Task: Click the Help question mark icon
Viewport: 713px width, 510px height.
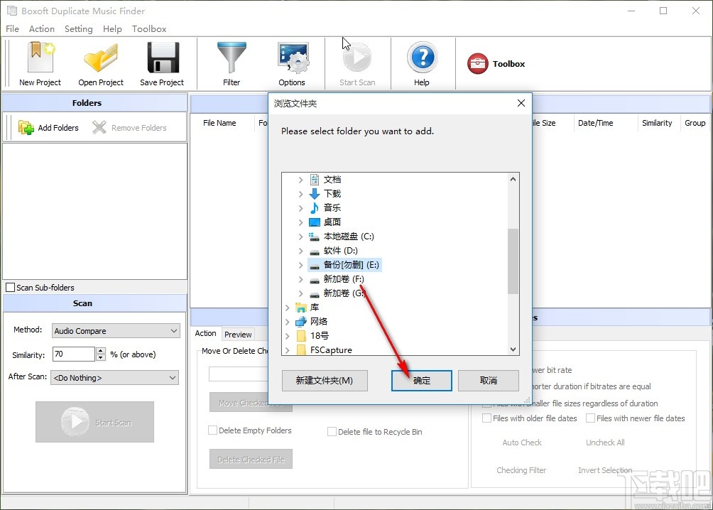Action: tap(422, 58)
